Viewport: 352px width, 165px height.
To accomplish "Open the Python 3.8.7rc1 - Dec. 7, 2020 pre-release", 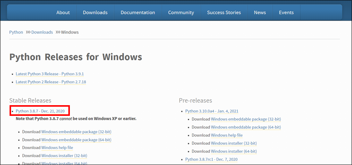I will (x=212, y=159).
